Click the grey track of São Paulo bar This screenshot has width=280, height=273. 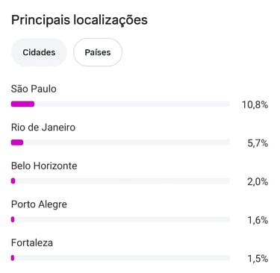[x=132, y=104]
